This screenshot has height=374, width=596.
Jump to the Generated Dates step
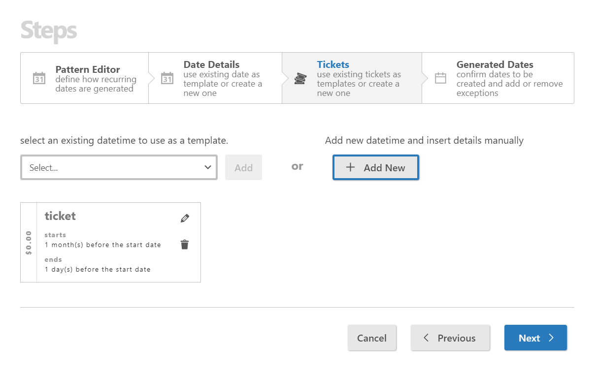point(495,64)
